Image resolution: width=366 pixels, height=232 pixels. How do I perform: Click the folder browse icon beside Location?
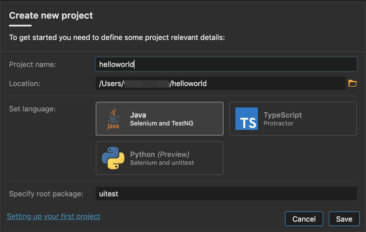352,83
